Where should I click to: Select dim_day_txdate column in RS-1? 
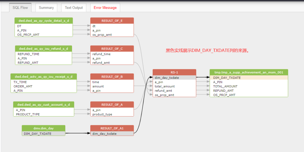[174, 78]
